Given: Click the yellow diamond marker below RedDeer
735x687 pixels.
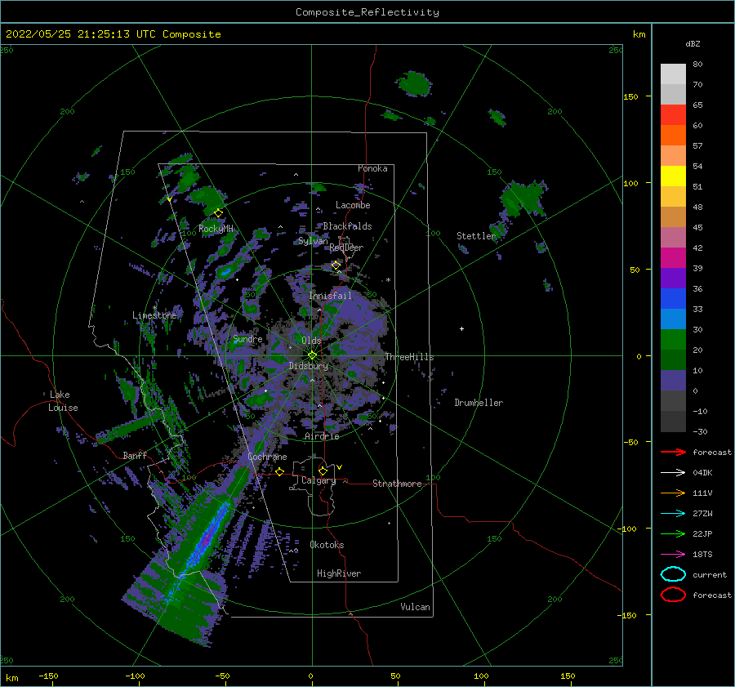Looking at the screenshot, I should coord(336,265).
